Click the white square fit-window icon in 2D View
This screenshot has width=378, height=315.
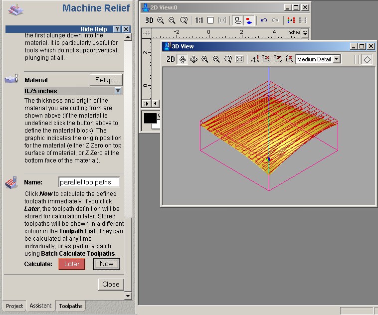210,20
